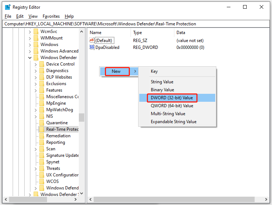This screenshot has height=205, width=272.
Task: Choose QWORD (64-bit) Value
Action: coord(177,106)
